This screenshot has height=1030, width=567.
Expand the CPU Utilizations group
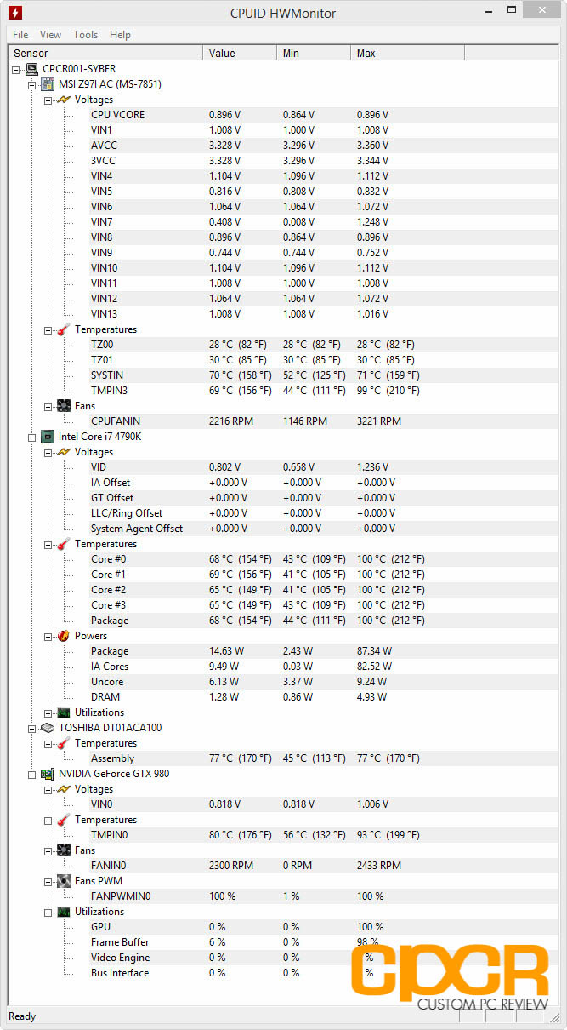tap(49, 713)
